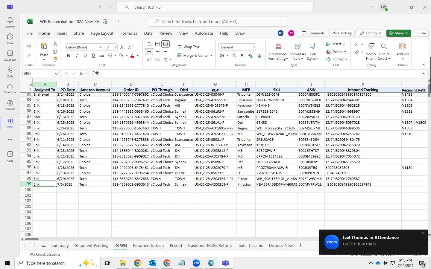Viewport: 431px width, 269px height.
Task: Open Outlook from the Windows taskbar
Action: coord(152,263)
